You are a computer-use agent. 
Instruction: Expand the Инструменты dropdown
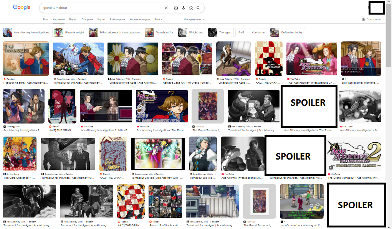click(x=194, y=20)
